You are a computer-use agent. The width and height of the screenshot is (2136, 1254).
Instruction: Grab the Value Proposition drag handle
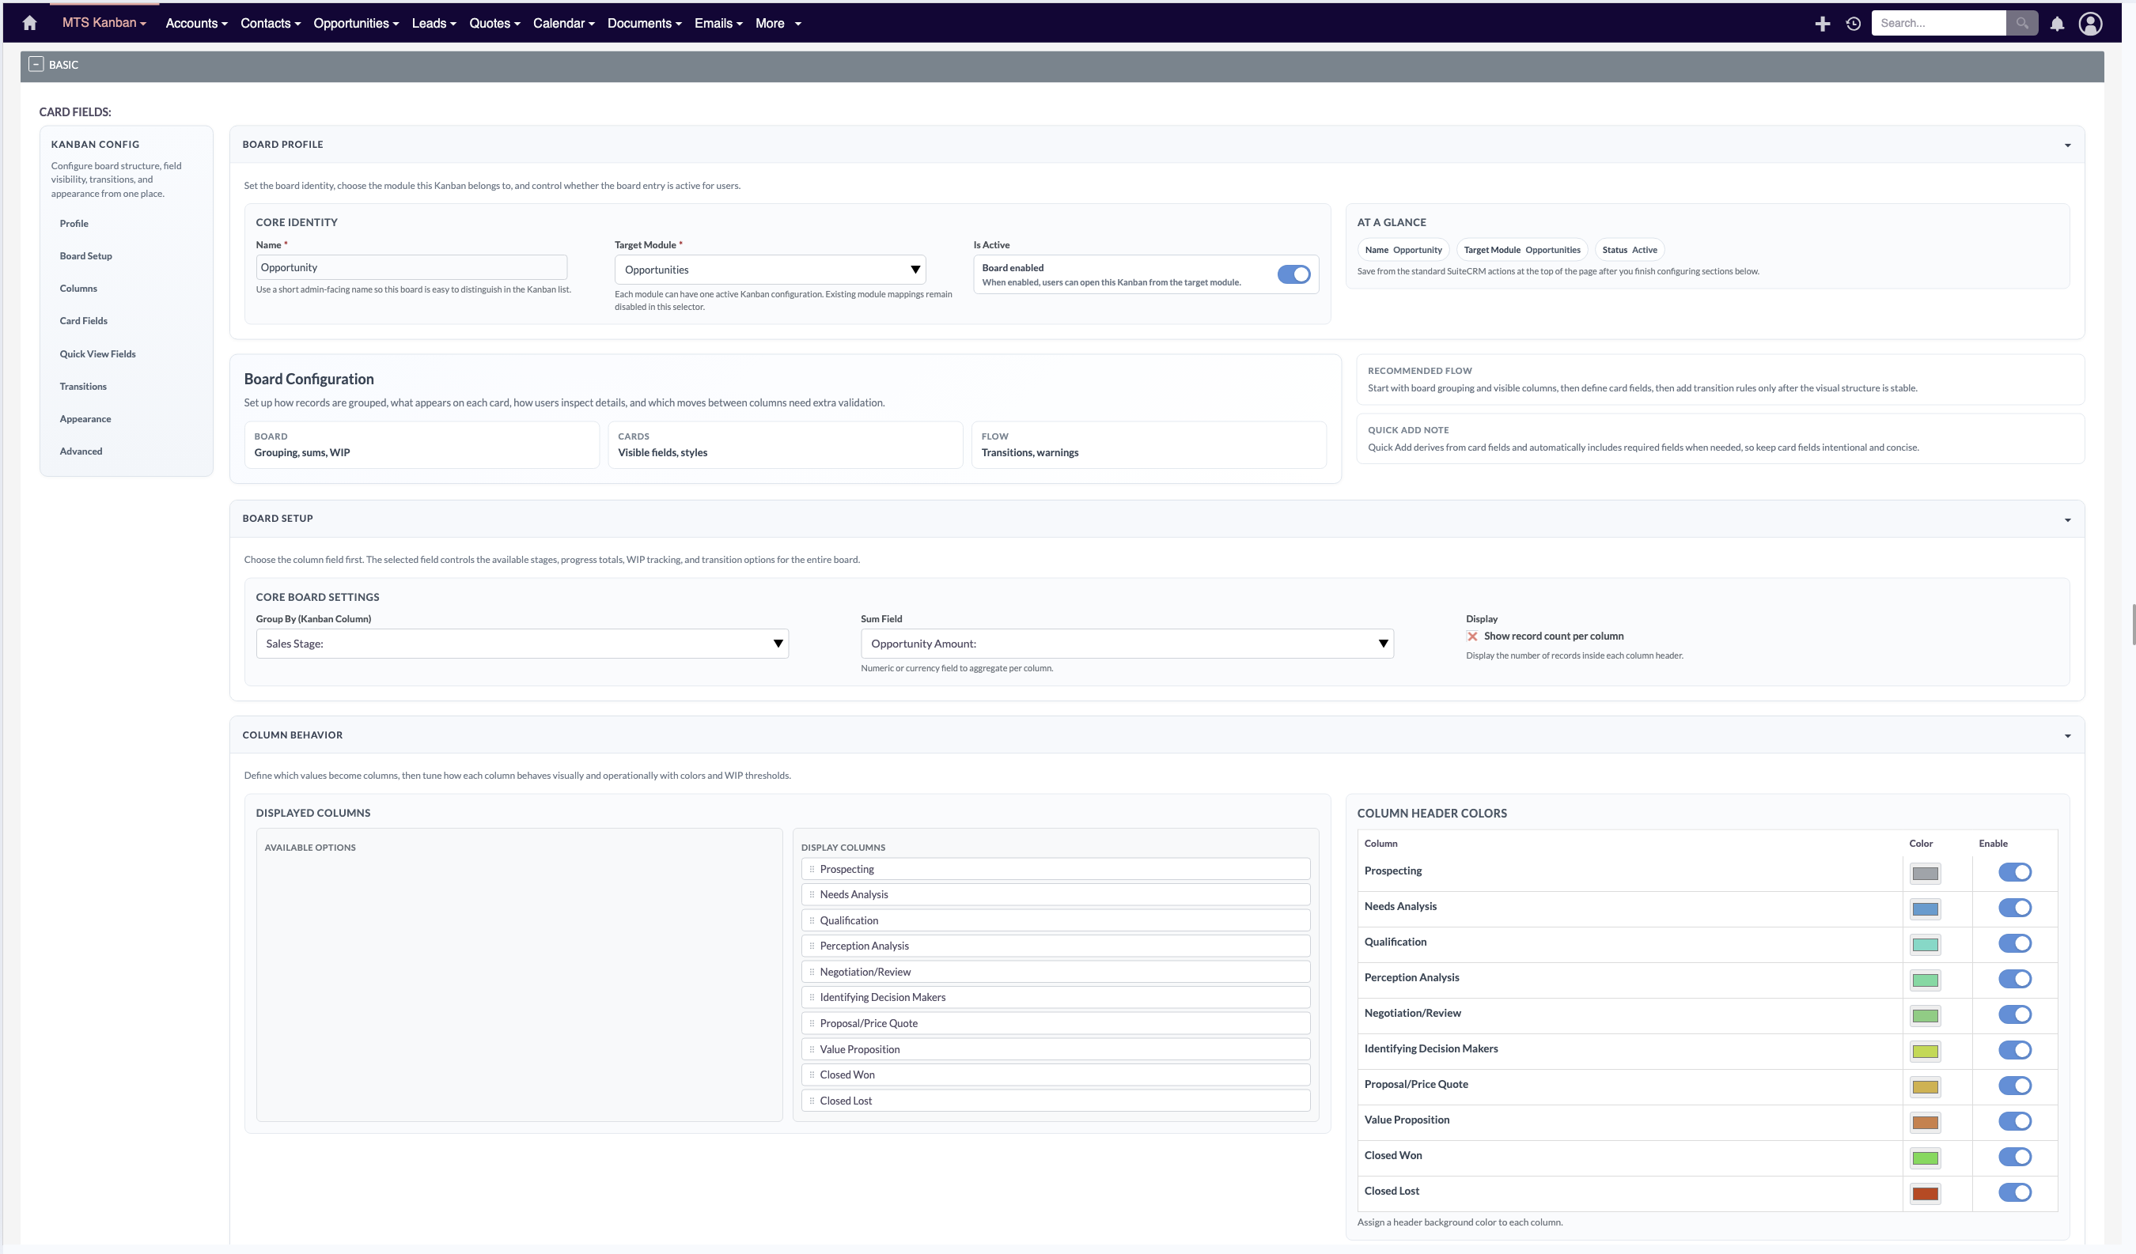[811, 1050]
